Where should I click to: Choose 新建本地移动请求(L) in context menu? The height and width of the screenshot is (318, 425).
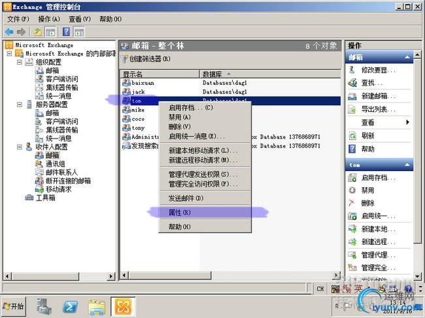point(205,150)
